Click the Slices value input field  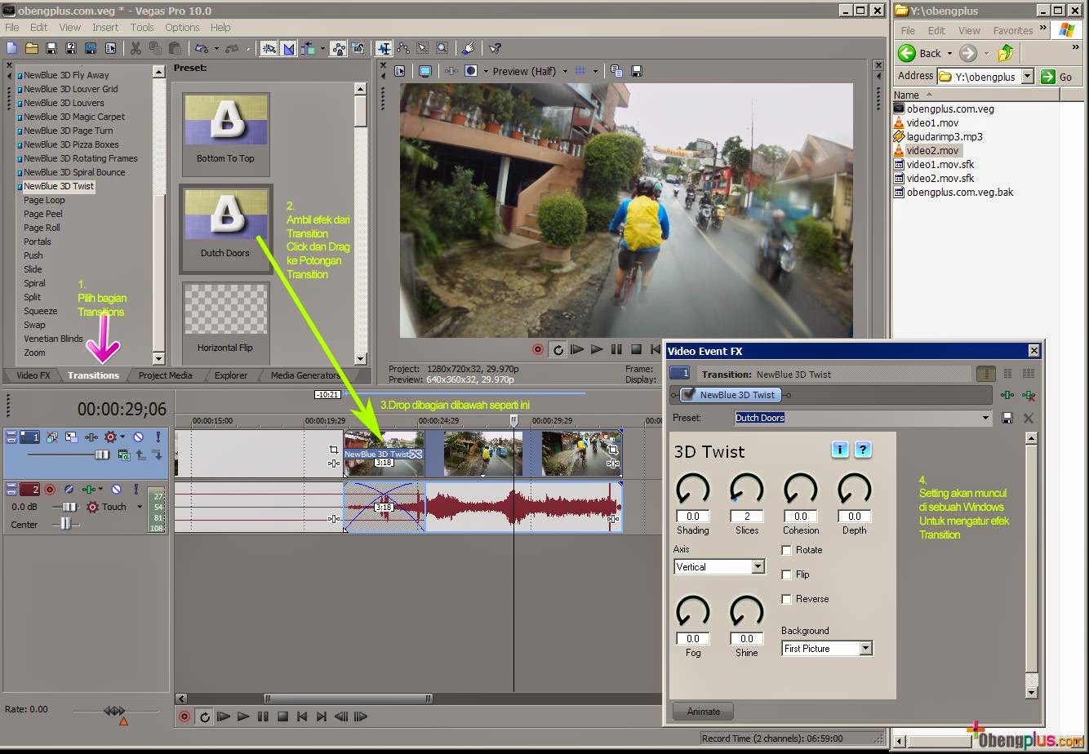coord(746,516)
